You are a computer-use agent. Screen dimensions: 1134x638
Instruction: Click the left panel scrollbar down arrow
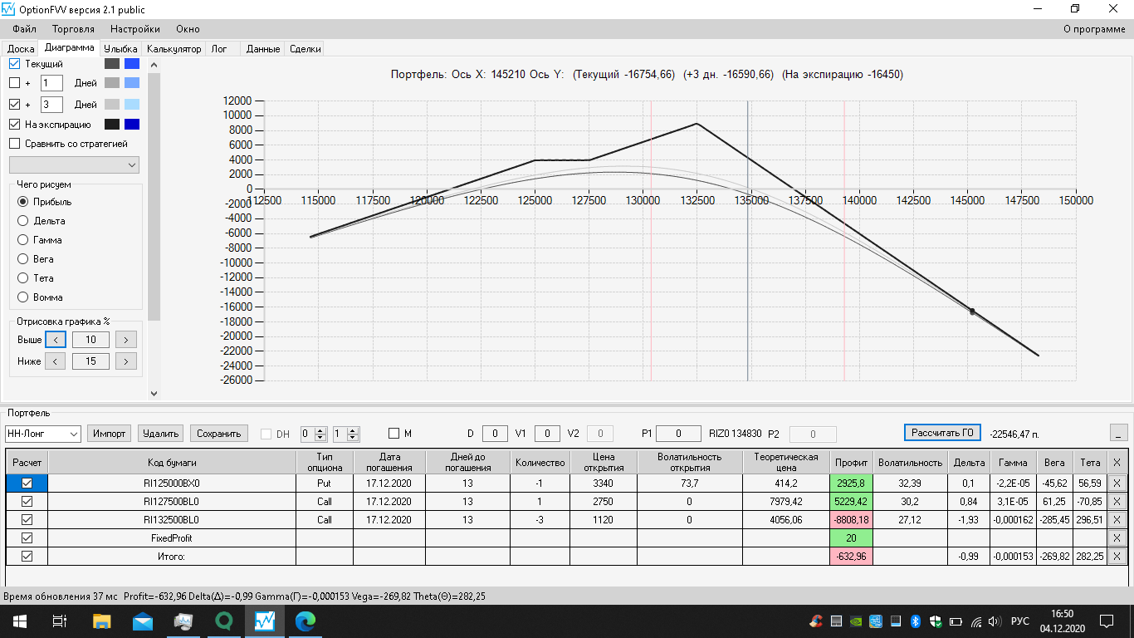154,394
